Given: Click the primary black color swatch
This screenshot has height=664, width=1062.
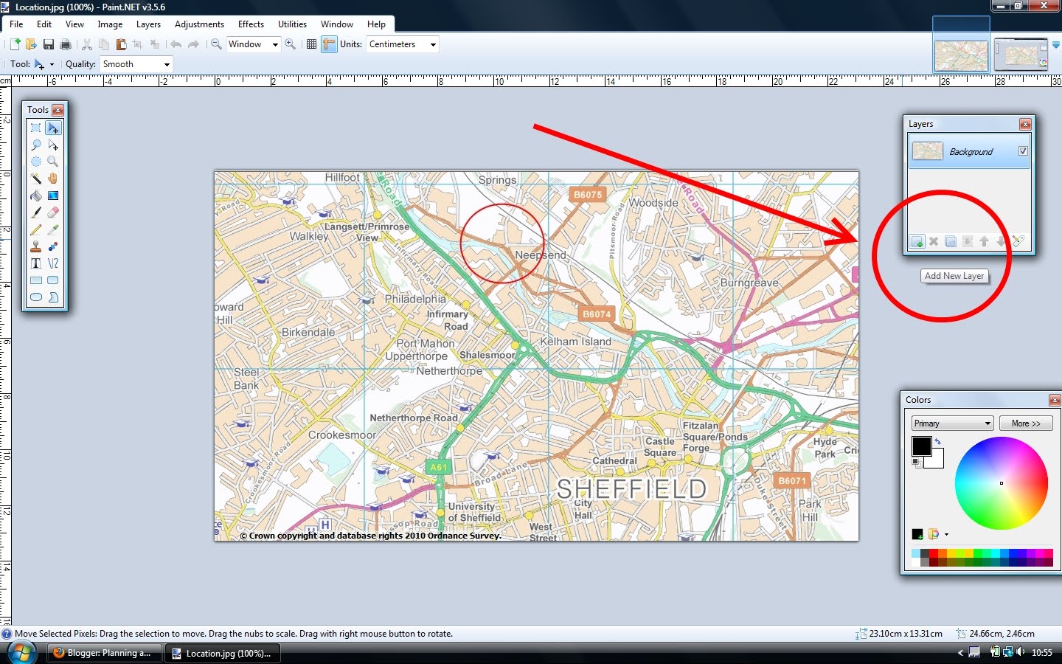Looking at the screenshot, I should point(921,446).
